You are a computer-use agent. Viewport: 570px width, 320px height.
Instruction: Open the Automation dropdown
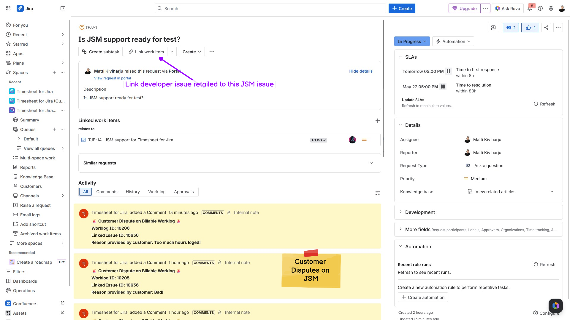(453, 41)
